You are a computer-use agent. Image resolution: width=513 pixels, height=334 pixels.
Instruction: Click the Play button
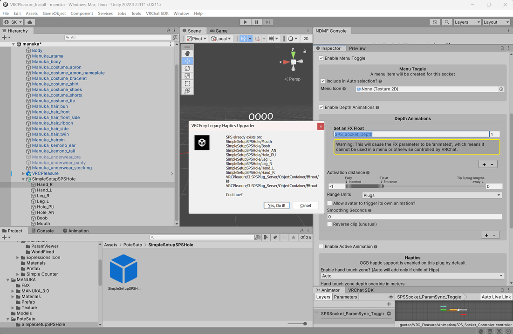pos(245,22)
